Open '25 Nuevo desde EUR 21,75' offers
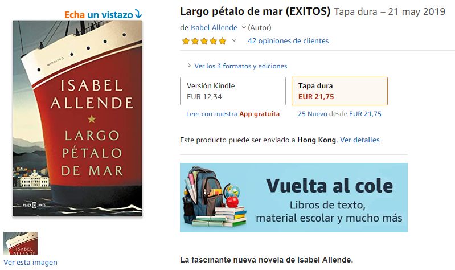The width and height of the screenshot is (455, 270). tap(339, 114)
